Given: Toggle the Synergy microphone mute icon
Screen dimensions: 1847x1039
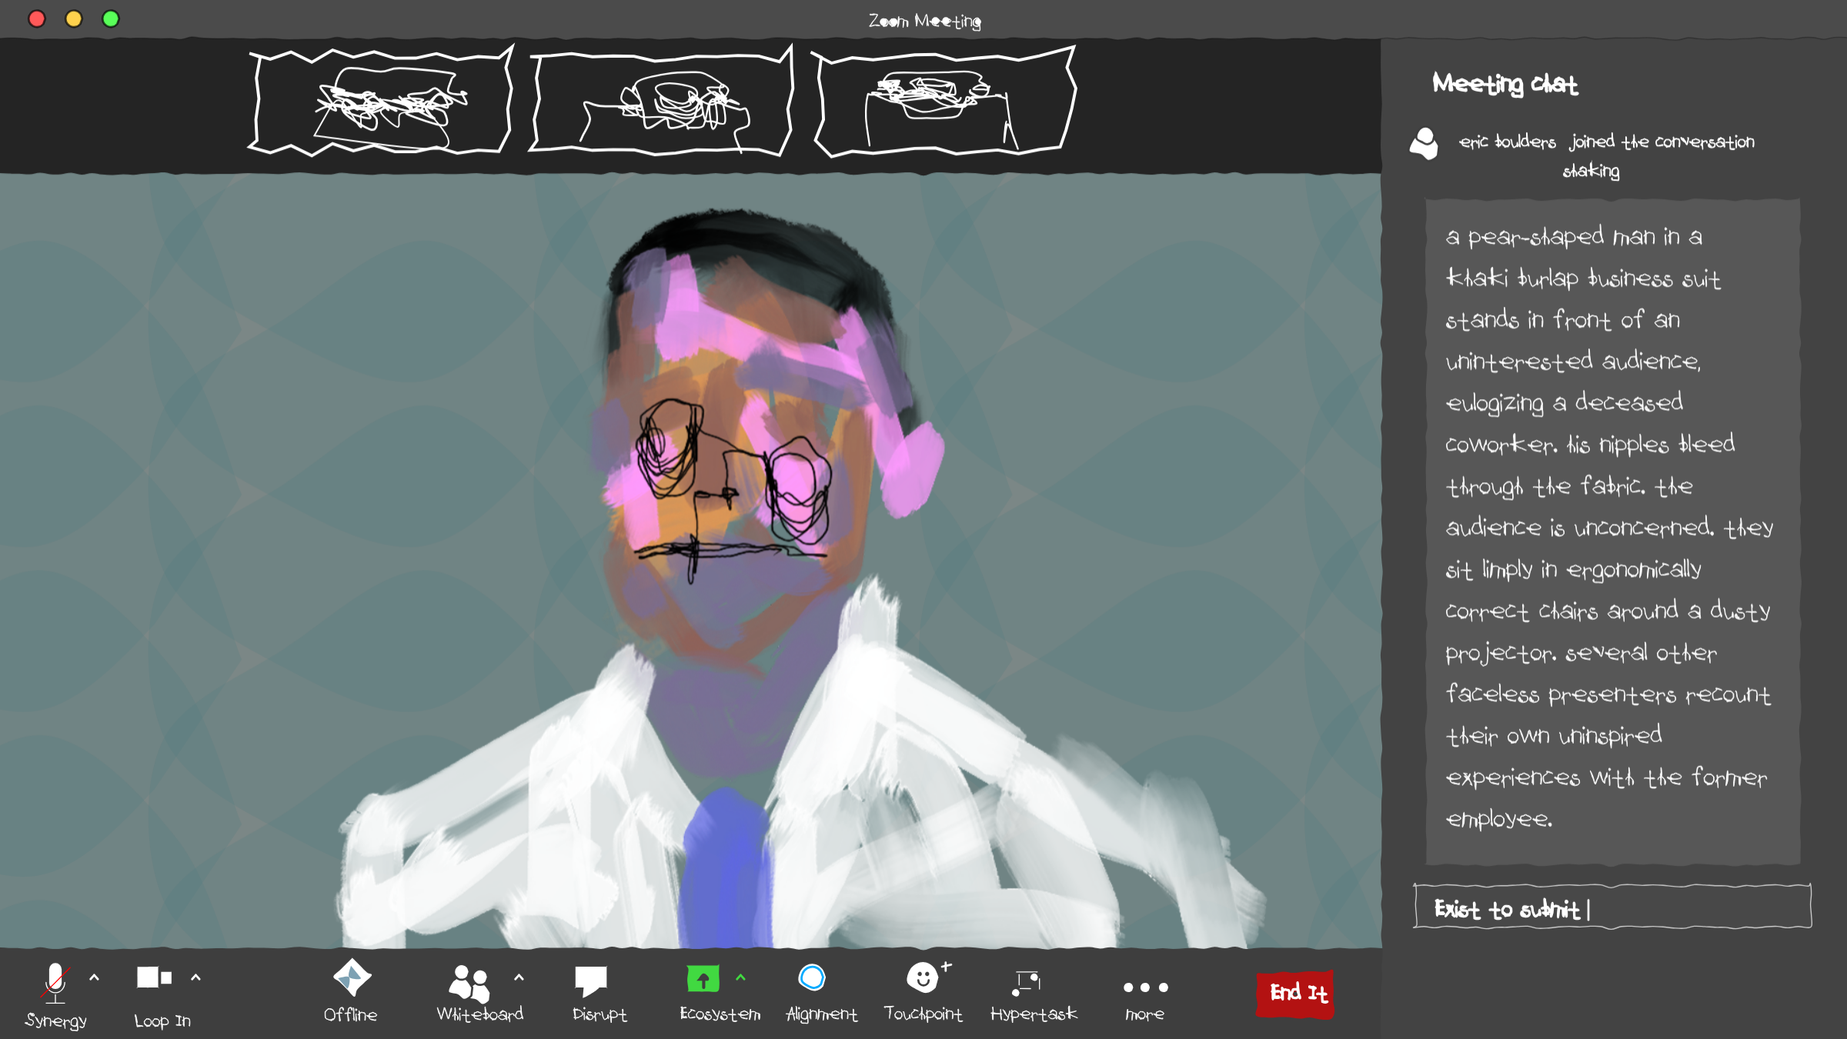Looking at the screenshot, I should [x=55, y=981].
